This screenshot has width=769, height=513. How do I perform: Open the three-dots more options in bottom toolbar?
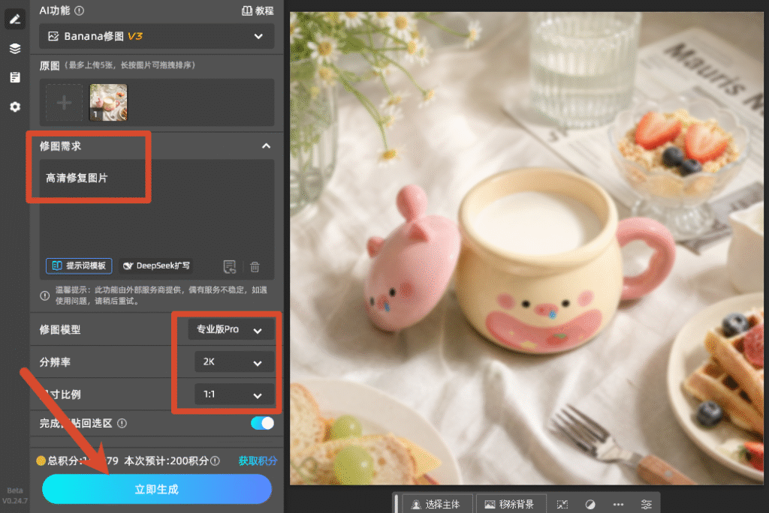[618, 504]
